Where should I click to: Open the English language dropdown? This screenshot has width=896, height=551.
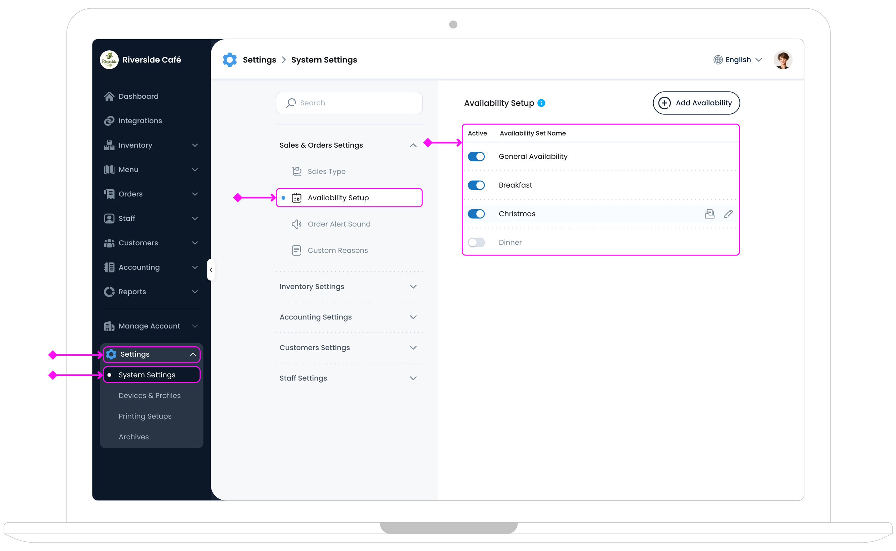[x=738, y=59]
